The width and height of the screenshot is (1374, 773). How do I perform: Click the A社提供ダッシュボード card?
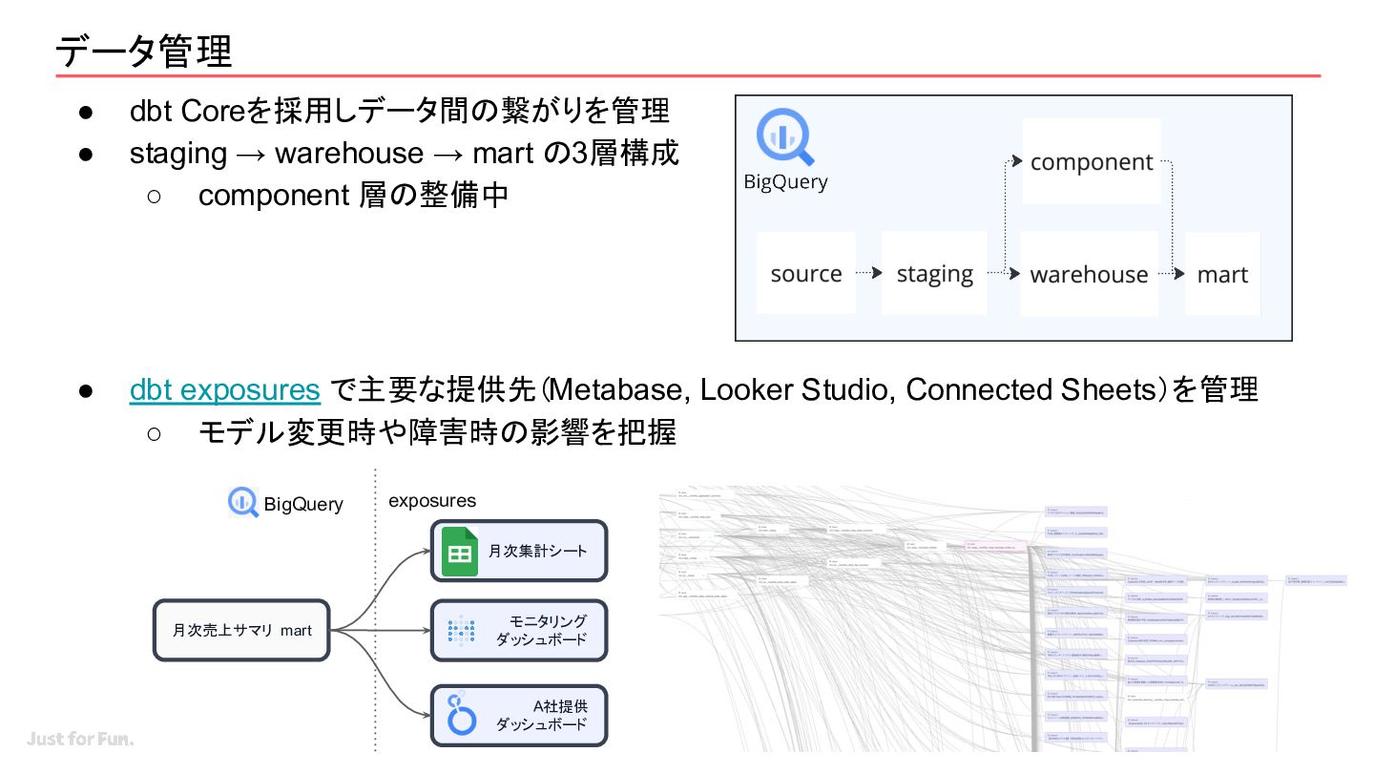point(519,715)
